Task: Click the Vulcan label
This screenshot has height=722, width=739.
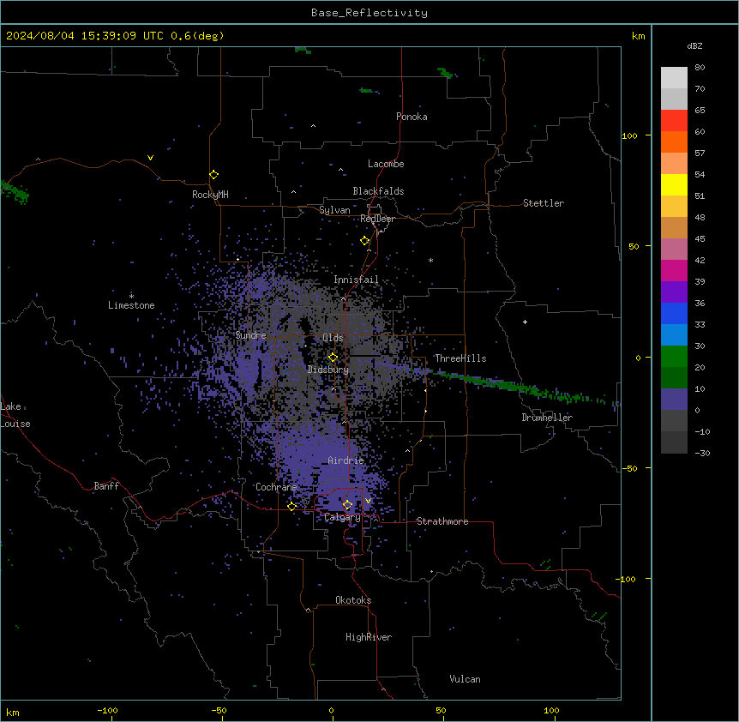Action: point(466,679)
